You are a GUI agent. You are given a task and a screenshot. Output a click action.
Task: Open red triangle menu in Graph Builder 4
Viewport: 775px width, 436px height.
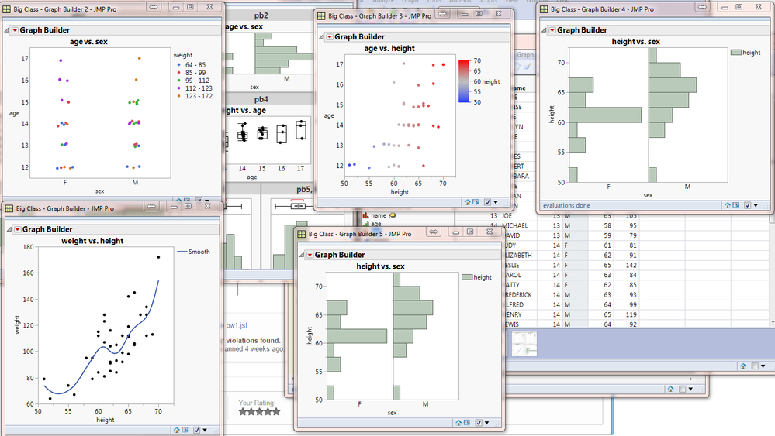click(x=552, y=30)
